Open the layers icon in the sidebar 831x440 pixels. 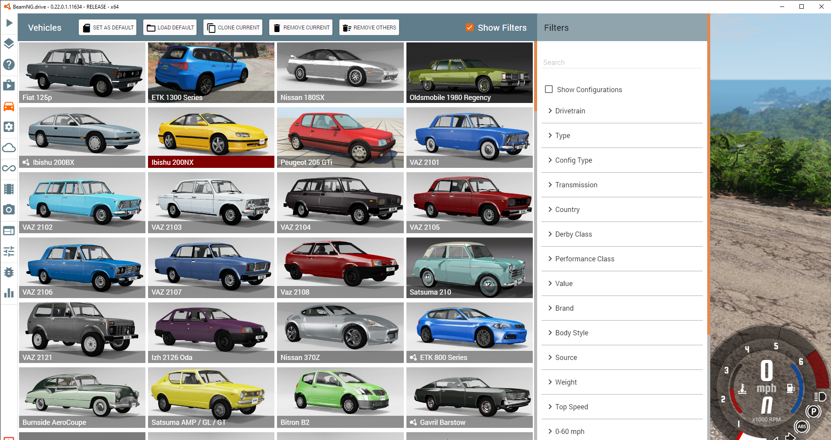pos(9,44)
